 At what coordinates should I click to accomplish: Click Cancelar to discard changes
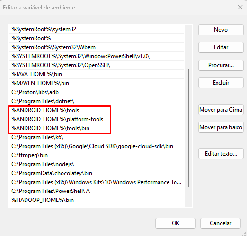point(221,223)
